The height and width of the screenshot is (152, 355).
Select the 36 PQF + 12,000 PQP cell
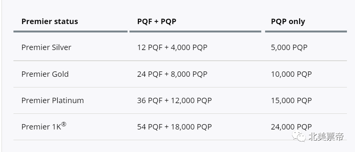click(174, 100)
